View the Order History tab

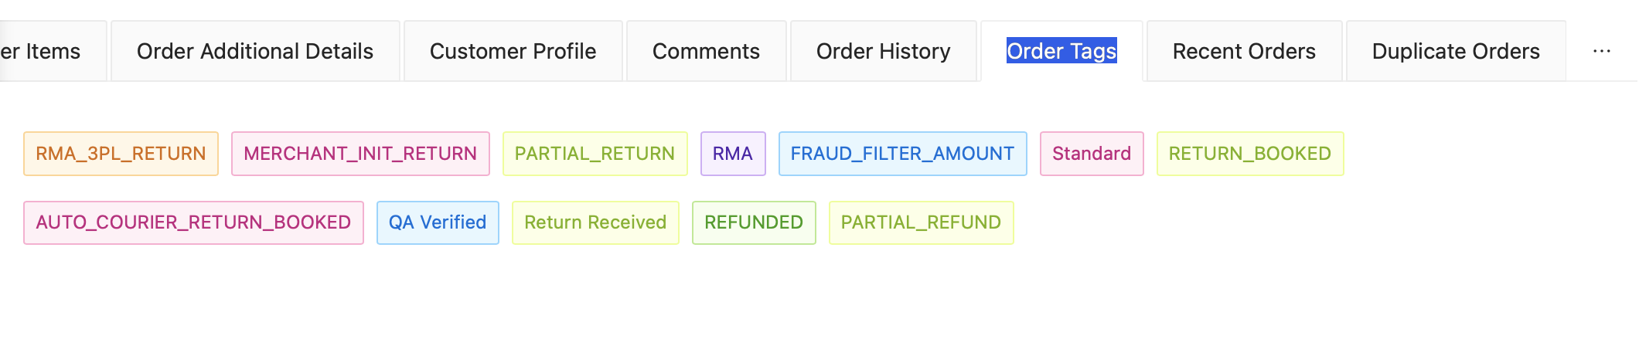click(x=884, y=51)
